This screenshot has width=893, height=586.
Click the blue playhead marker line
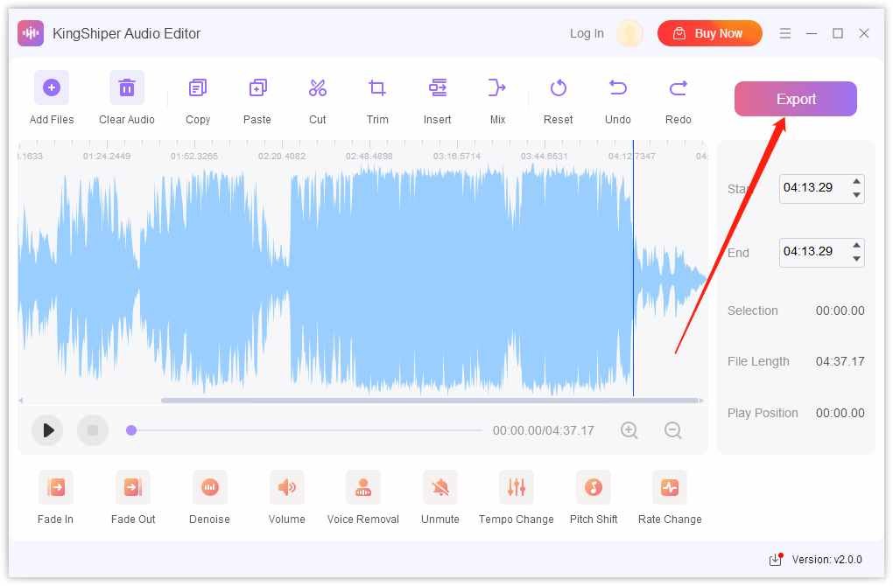(x=633, y=268)
